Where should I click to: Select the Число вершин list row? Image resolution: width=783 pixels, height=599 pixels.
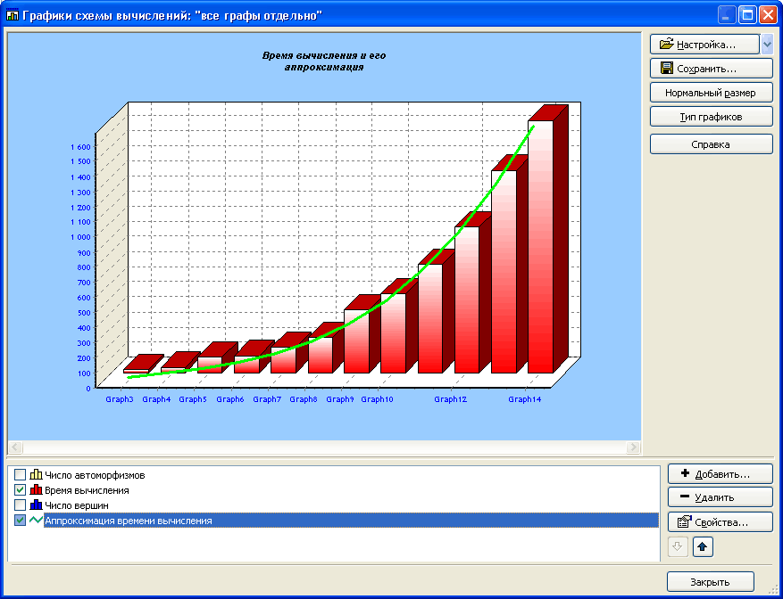[334, 505]
